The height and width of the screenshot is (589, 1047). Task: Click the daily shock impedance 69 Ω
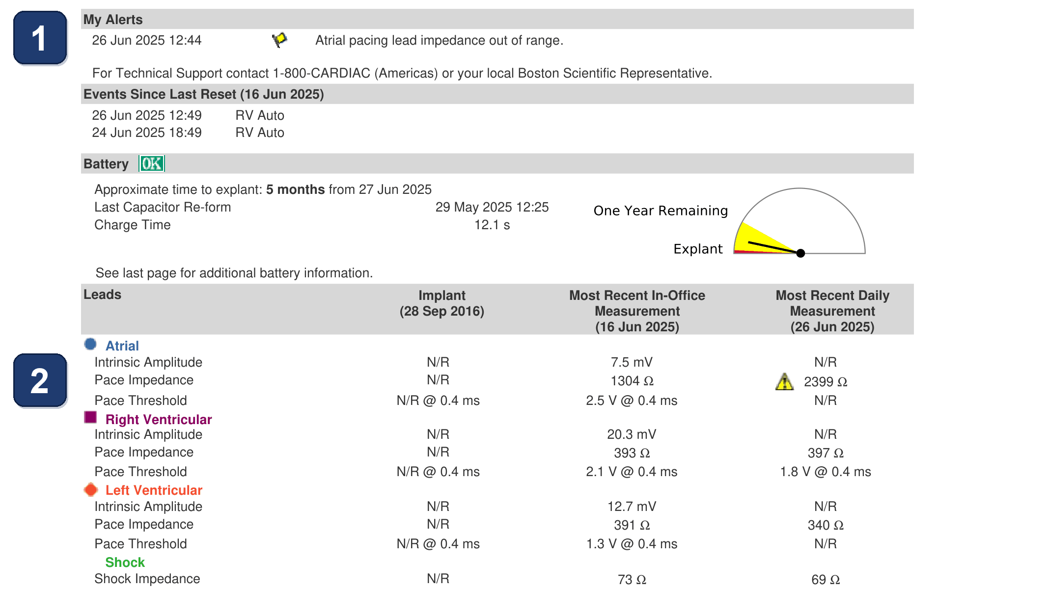point(826,580)
